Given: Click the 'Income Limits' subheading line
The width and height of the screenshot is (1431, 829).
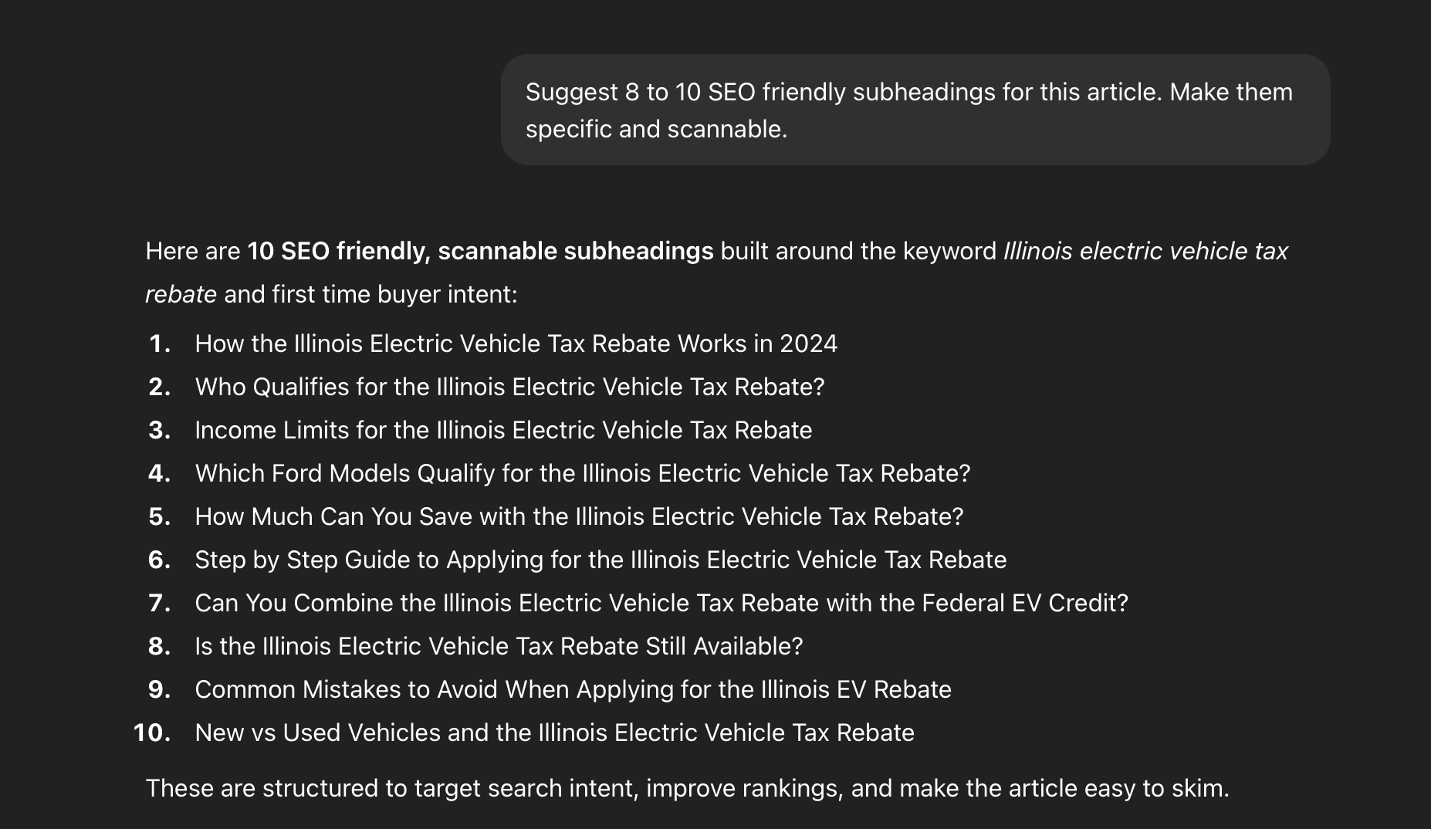Looking at the screenshot, I should [503, 430].
